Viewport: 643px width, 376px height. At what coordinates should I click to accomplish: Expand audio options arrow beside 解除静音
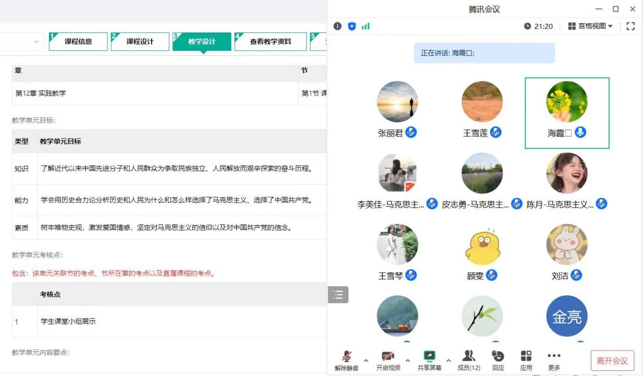(366, 361)
